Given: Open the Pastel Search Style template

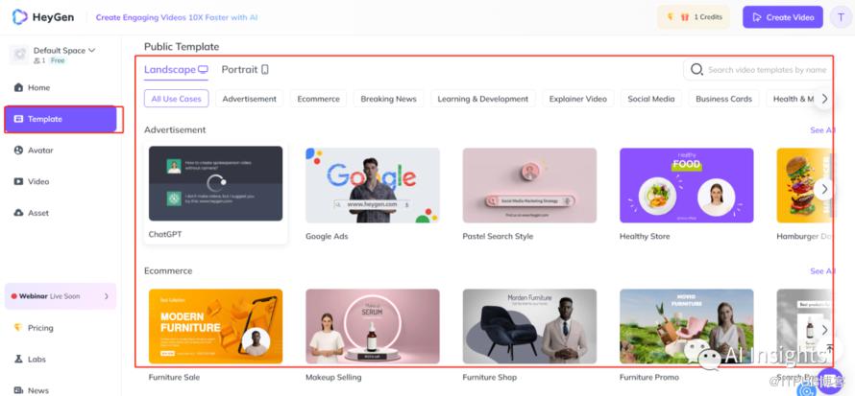Looking at the screenshot, I should click(x=529, y=185).
